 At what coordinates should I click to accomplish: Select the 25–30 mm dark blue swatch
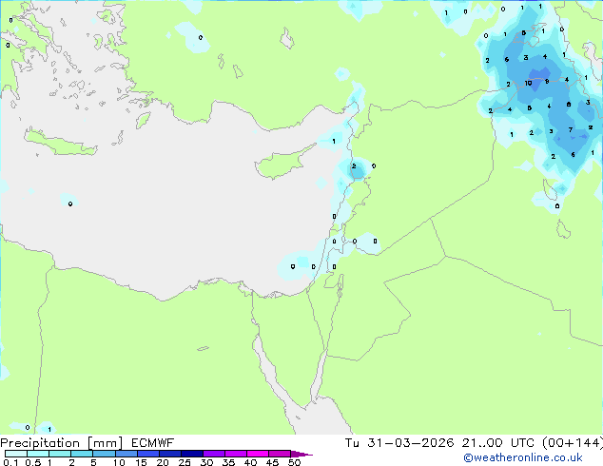[191, 454]
